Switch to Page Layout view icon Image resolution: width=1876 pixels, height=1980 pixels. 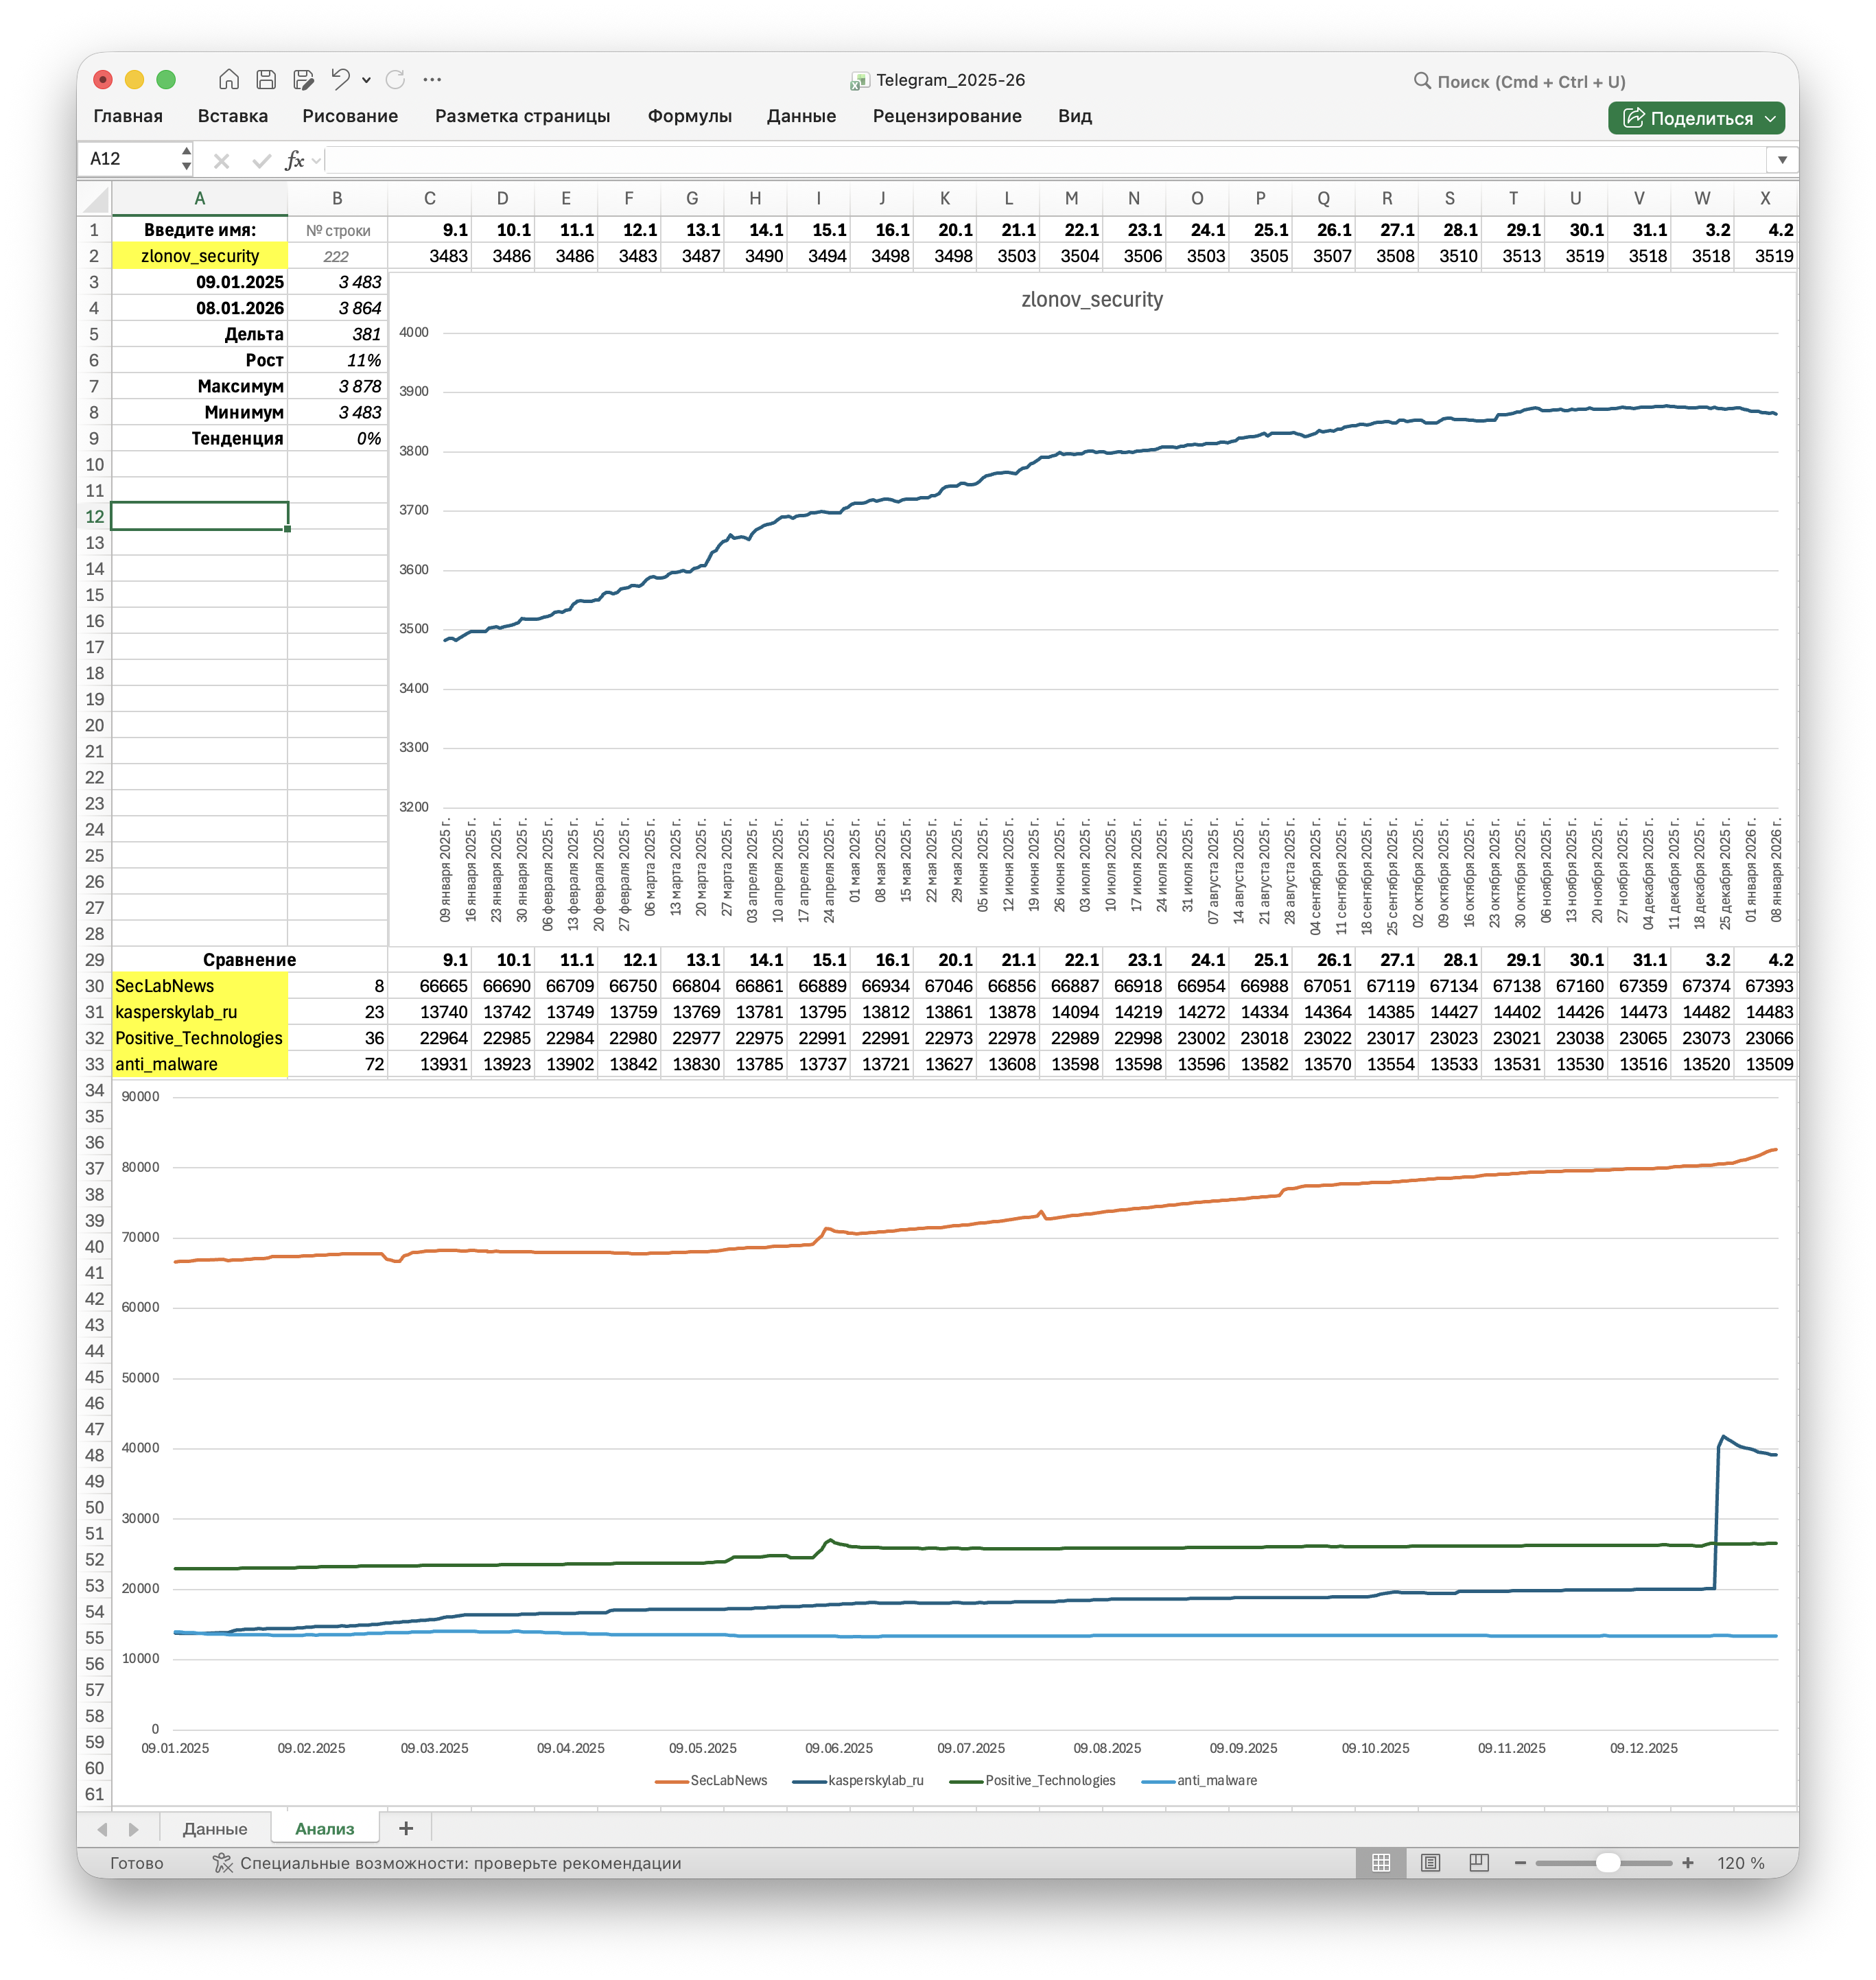(1430, 1862)
